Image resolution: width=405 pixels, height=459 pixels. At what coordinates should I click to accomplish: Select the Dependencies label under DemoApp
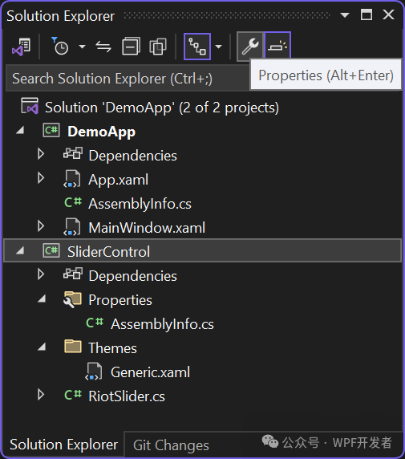click(x=133, y=156)
